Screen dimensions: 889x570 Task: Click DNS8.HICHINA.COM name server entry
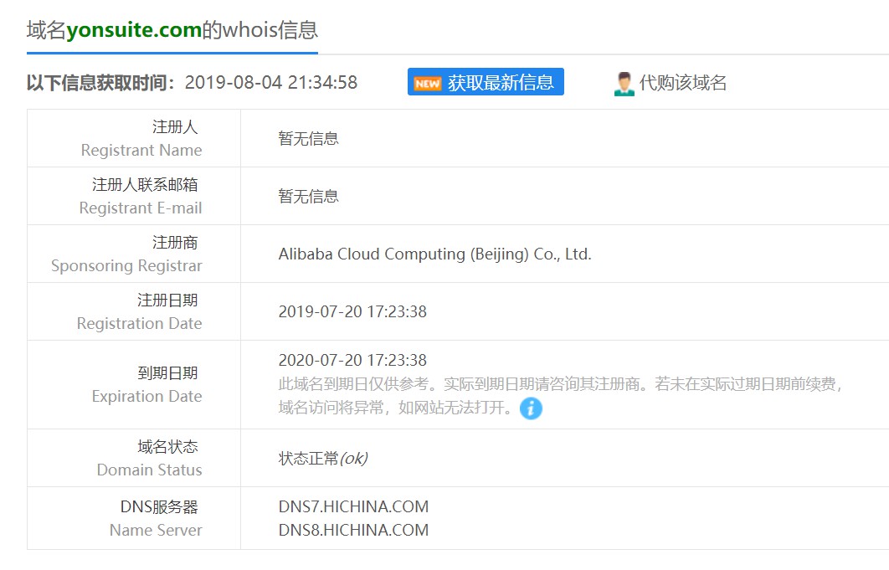coord(354,530)
